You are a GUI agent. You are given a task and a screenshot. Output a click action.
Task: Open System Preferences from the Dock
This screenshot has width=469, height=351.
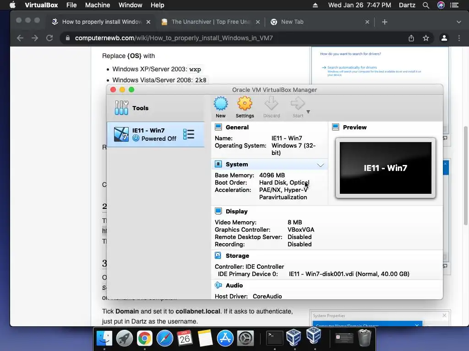click(x=245, y=339)
